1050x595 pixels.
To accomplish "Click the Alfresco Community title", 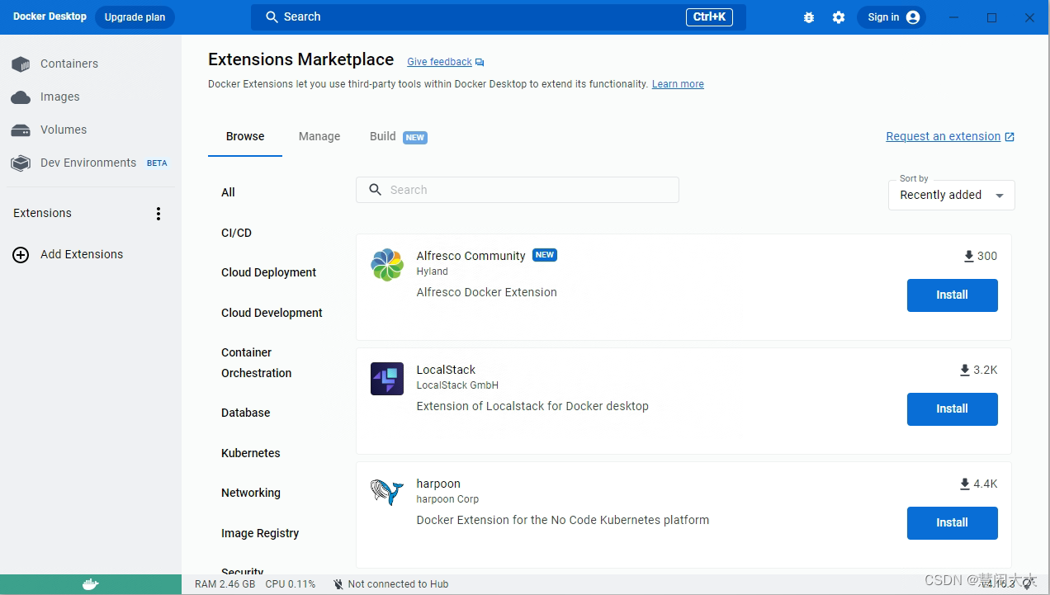I will click(471, 257).
